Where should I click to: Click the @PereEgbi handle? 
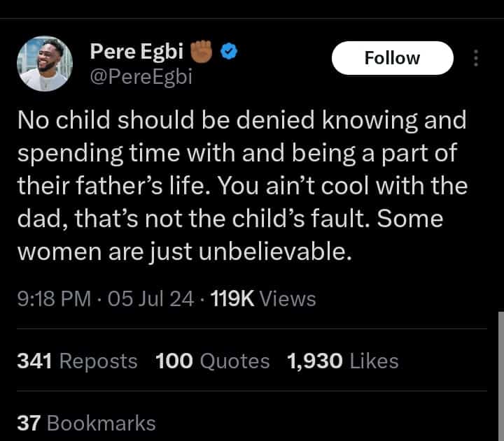(x=141, y=75)
